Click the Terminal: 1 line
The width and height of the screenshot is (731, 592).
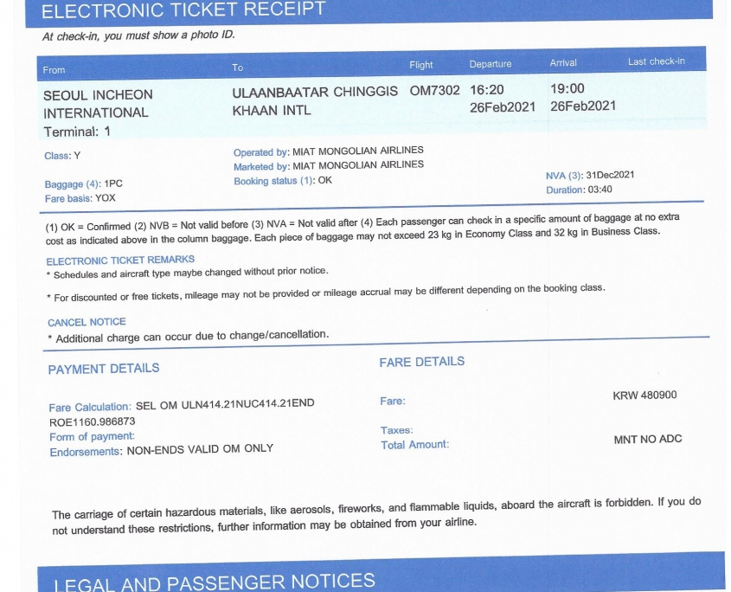pyautogui.click(x=77, y=132)
